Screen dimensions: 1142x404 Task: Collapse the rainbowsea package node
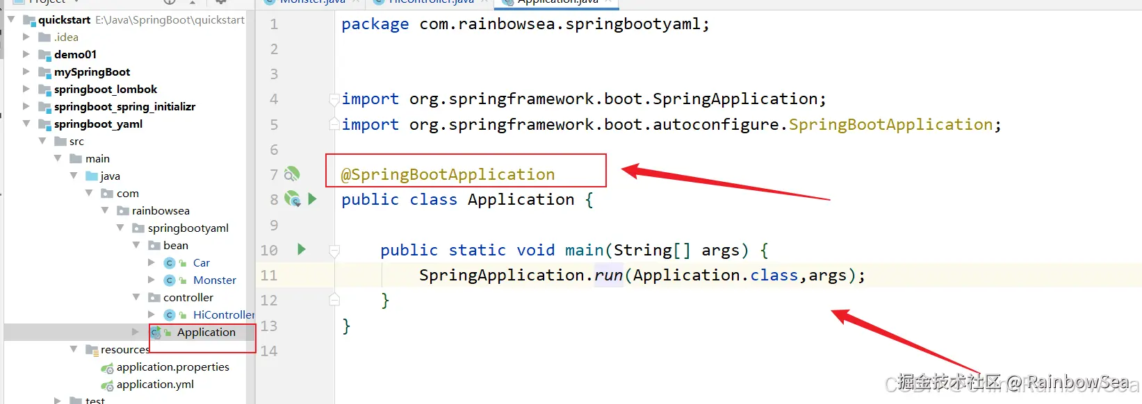click(x=105, y=210)
